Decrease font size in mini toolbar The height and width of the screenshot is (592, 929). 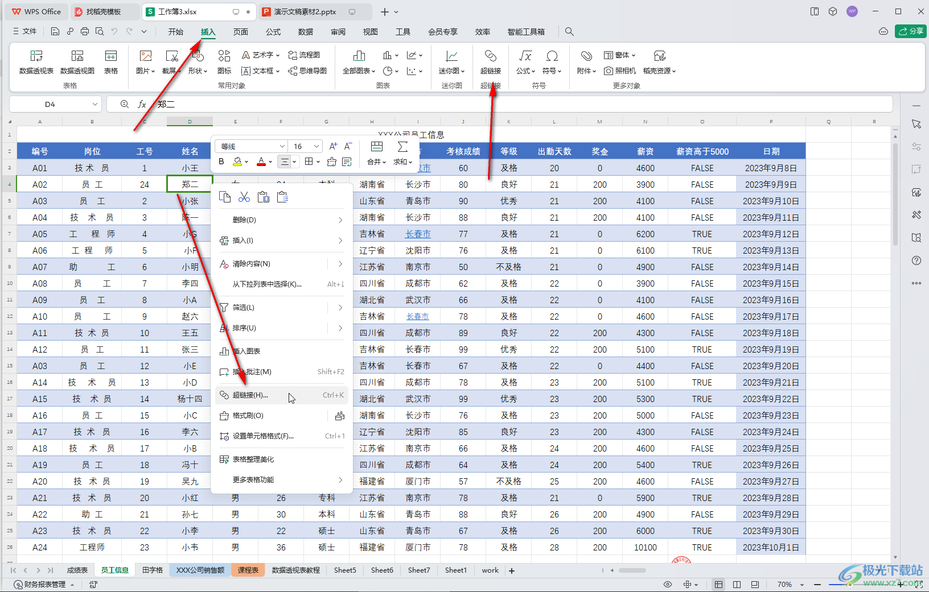coord(348,146)
